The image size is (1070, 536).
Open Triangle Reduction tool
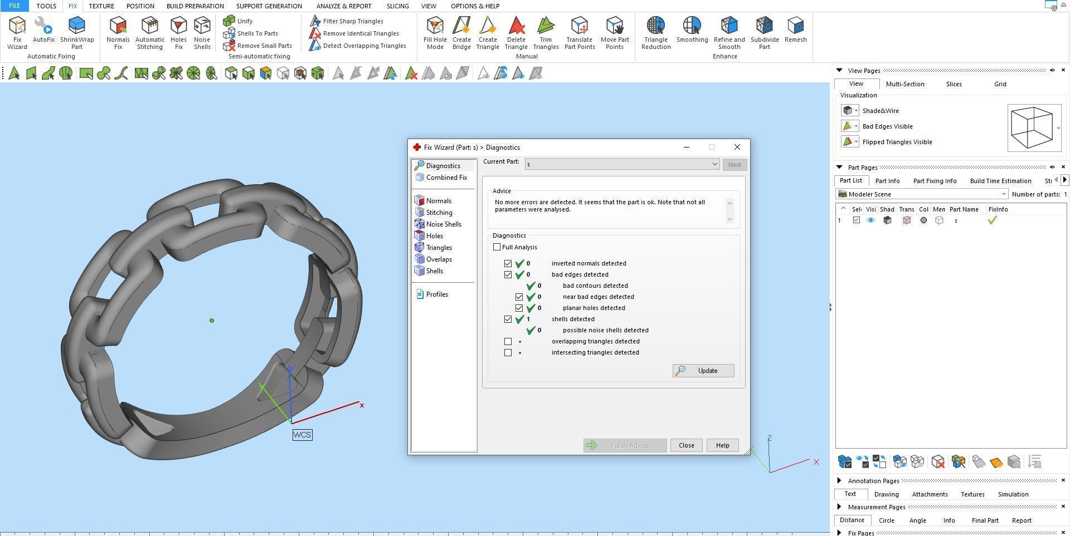656,33
